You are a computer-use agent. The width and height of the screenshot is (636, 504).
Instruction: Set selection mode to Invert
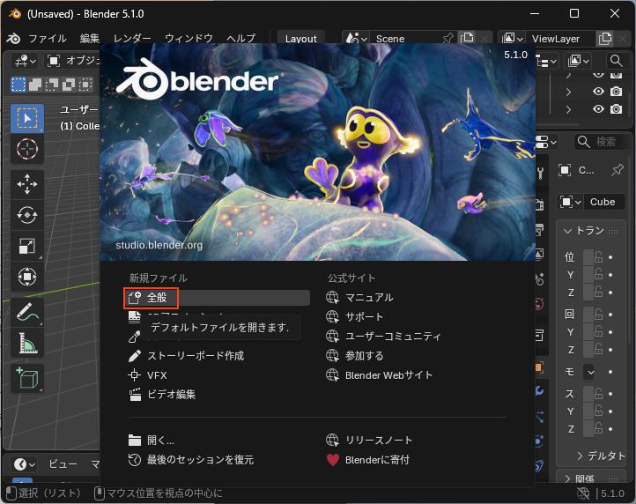(69, 85)
